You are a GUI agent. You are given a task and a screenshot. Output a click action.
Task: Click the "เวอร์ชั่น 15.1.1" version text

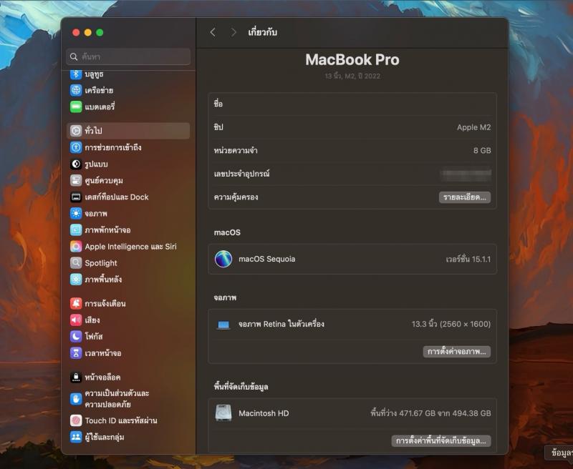(468, 260)
